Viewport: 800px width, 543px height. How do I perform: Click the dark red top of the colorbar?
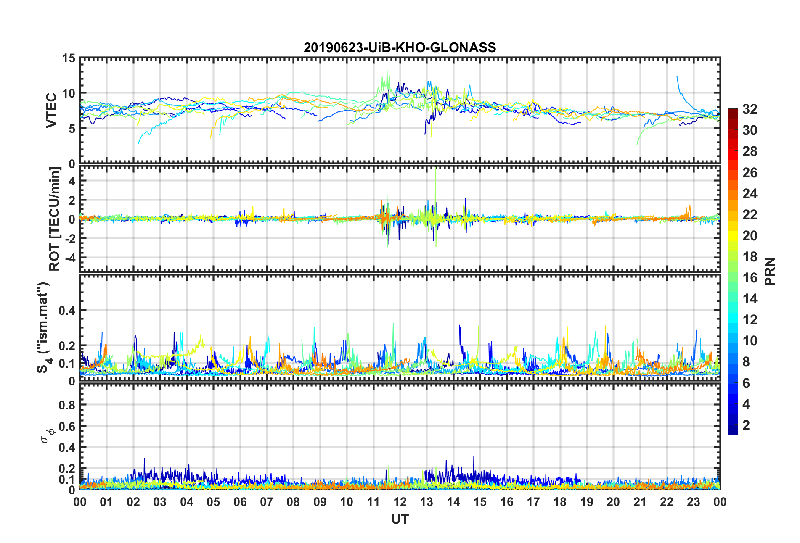pos(733,113)
